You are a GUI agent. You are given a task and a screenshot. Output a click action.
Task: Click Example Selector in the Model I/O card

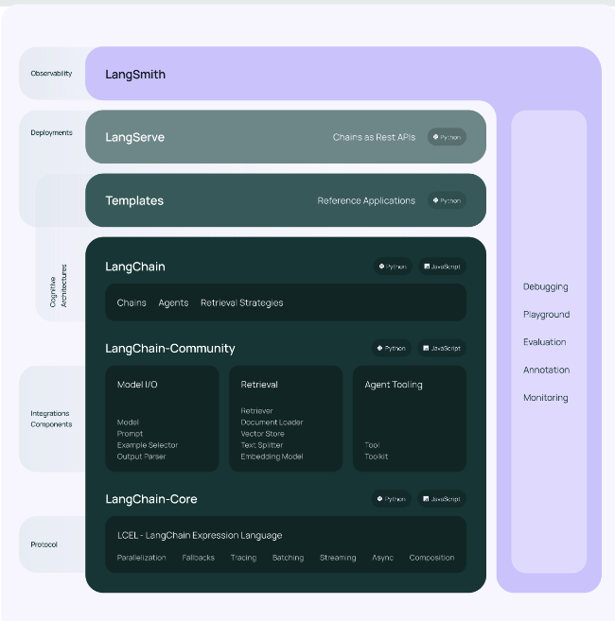point(148,445)
